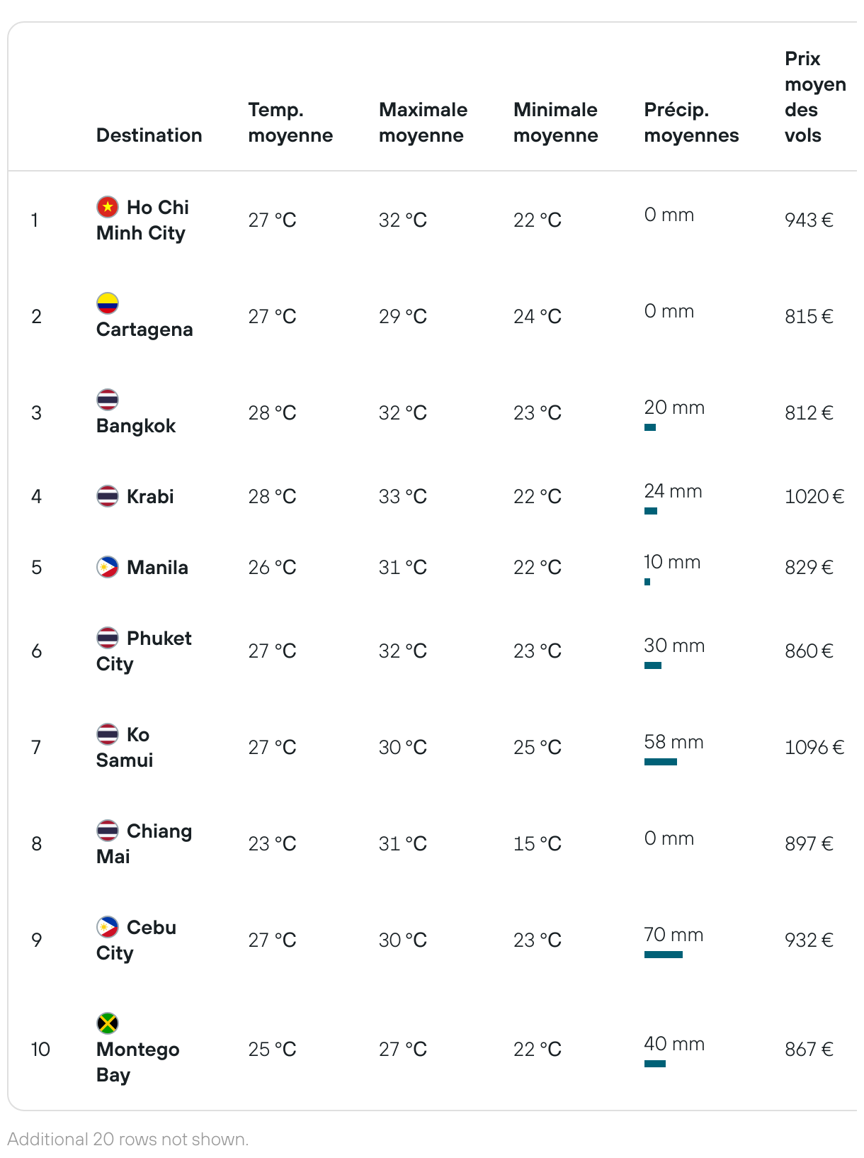Click the Précip. moyennes column header
864x1158 pixels.
691,123
